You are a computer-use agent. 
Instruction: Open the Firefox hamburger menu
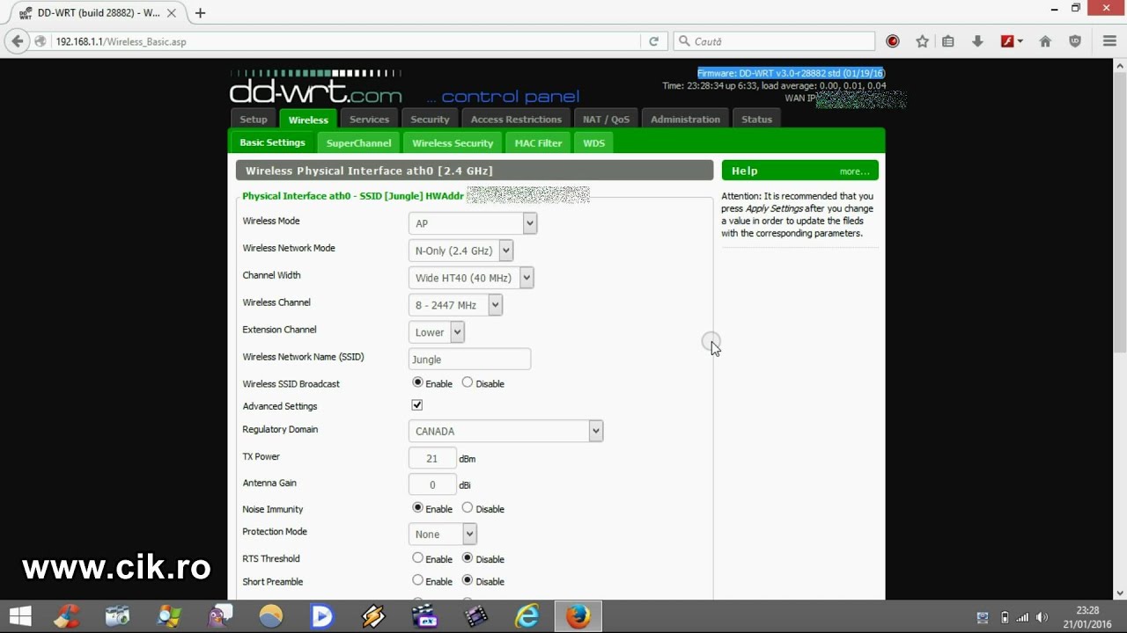click(1109, 41)
